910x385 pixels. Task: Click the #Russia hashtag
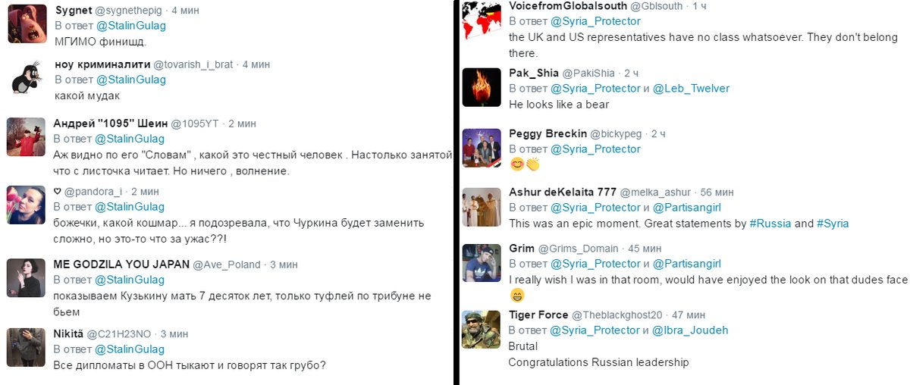click(x=770, y=224)
